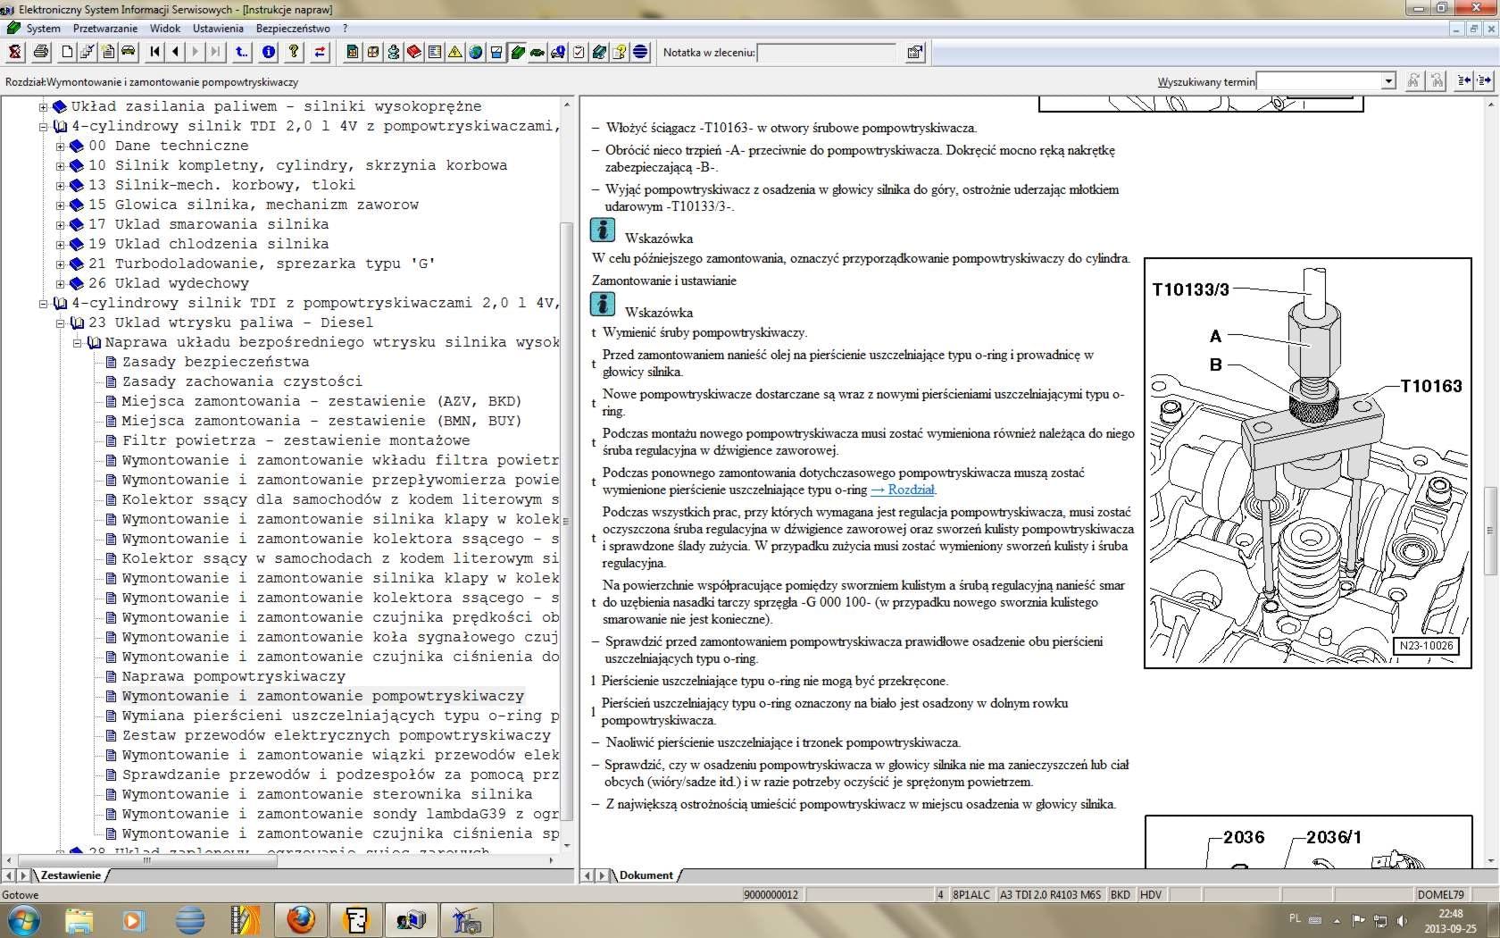Screen dimensions: 1500x938
Task: Click the globe icon in the toolbar
Action: click(x=476, y=52)
